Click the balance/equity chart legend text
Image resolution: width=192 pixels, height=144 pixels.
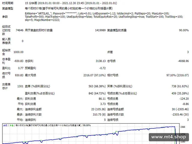(47, 125)
